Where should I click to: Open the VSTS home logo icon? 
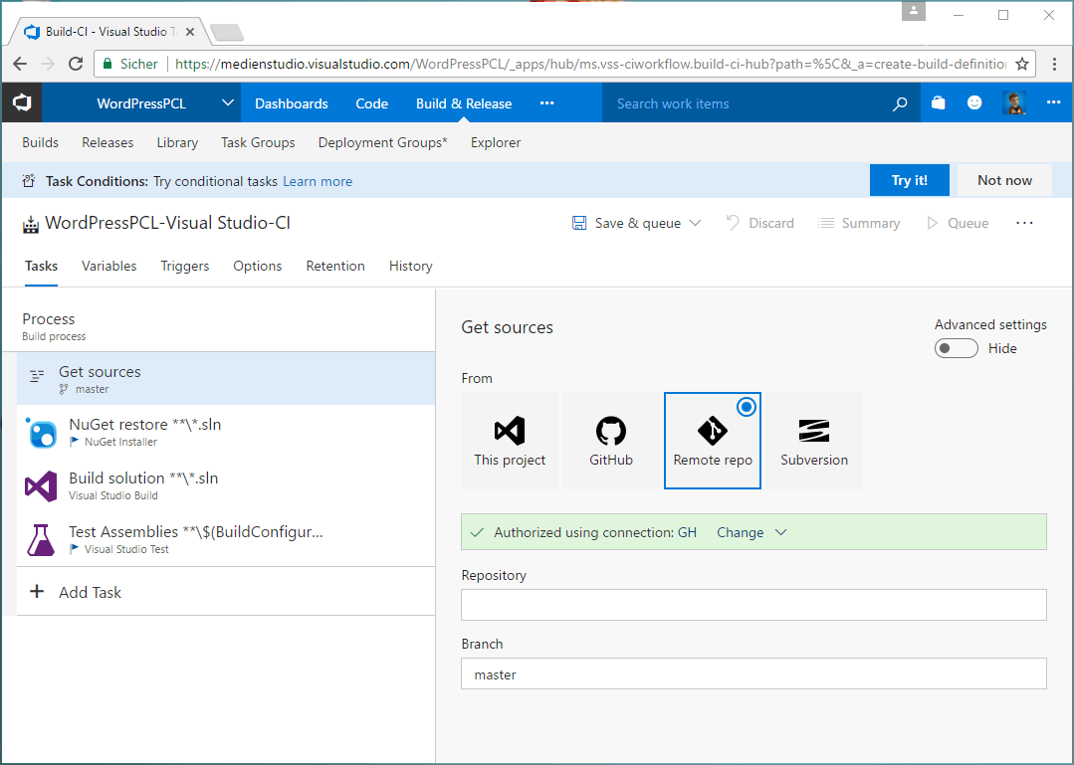[x=22, y=103]
